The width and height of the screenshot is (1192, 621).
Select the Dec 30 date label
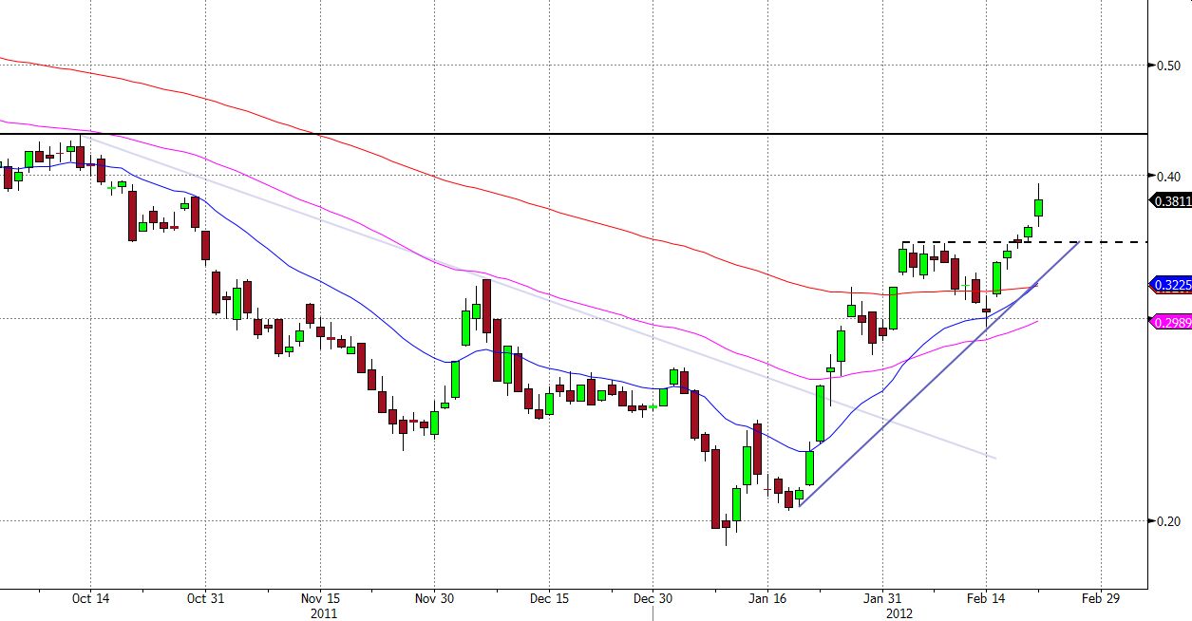click(653, 598)
